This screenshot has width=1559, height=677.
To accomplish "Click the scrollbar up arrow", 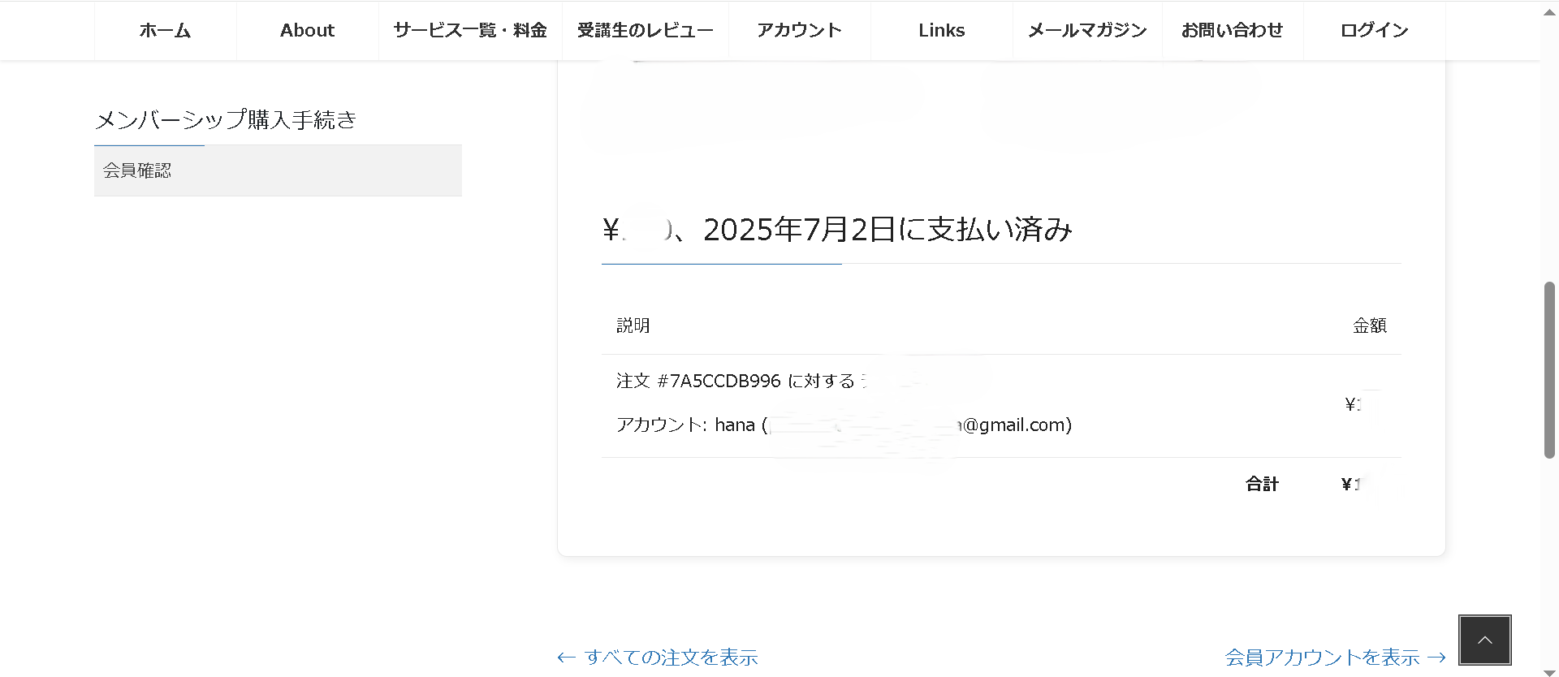I will (1549, 12).
